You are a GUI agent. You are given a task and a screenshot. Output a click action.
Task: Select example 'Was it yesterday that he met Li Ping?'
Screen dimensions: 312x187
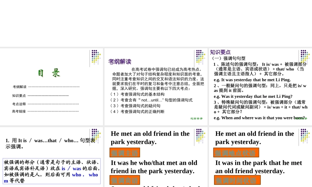point(253,96)
